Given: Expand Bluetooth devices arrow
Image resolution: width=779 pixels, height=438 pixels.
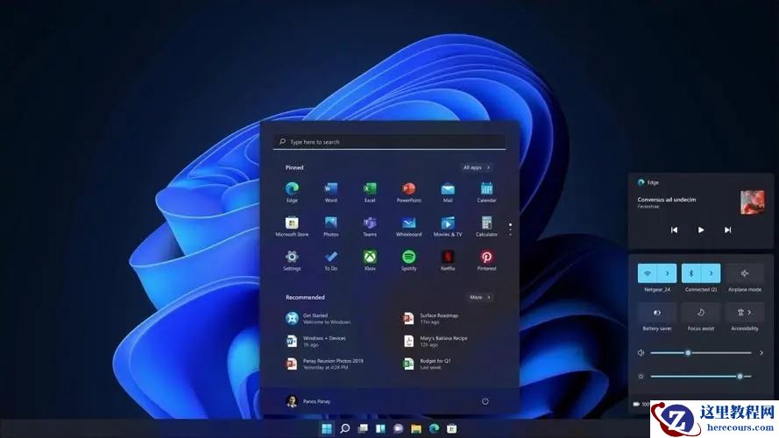Looking at the screenshot, I should click(711, 273).
